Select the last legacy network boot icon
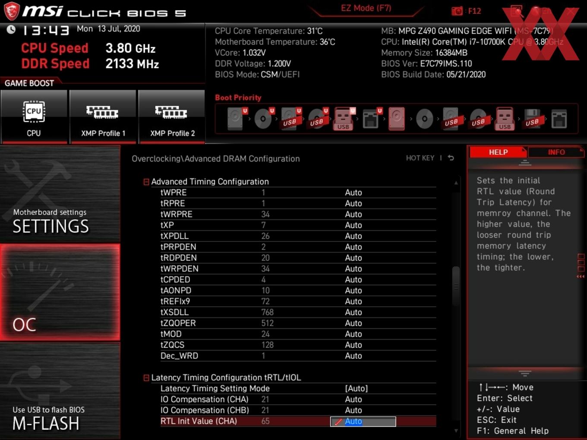The width and height of the screenshot is (587, 440). [559, 119]
